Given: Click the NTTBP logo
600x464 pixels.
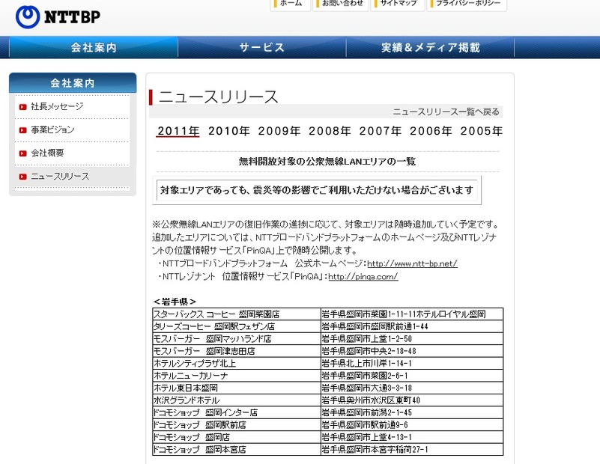Looking at the screenshot, I should pyautogui.click(x=58, y=16).
